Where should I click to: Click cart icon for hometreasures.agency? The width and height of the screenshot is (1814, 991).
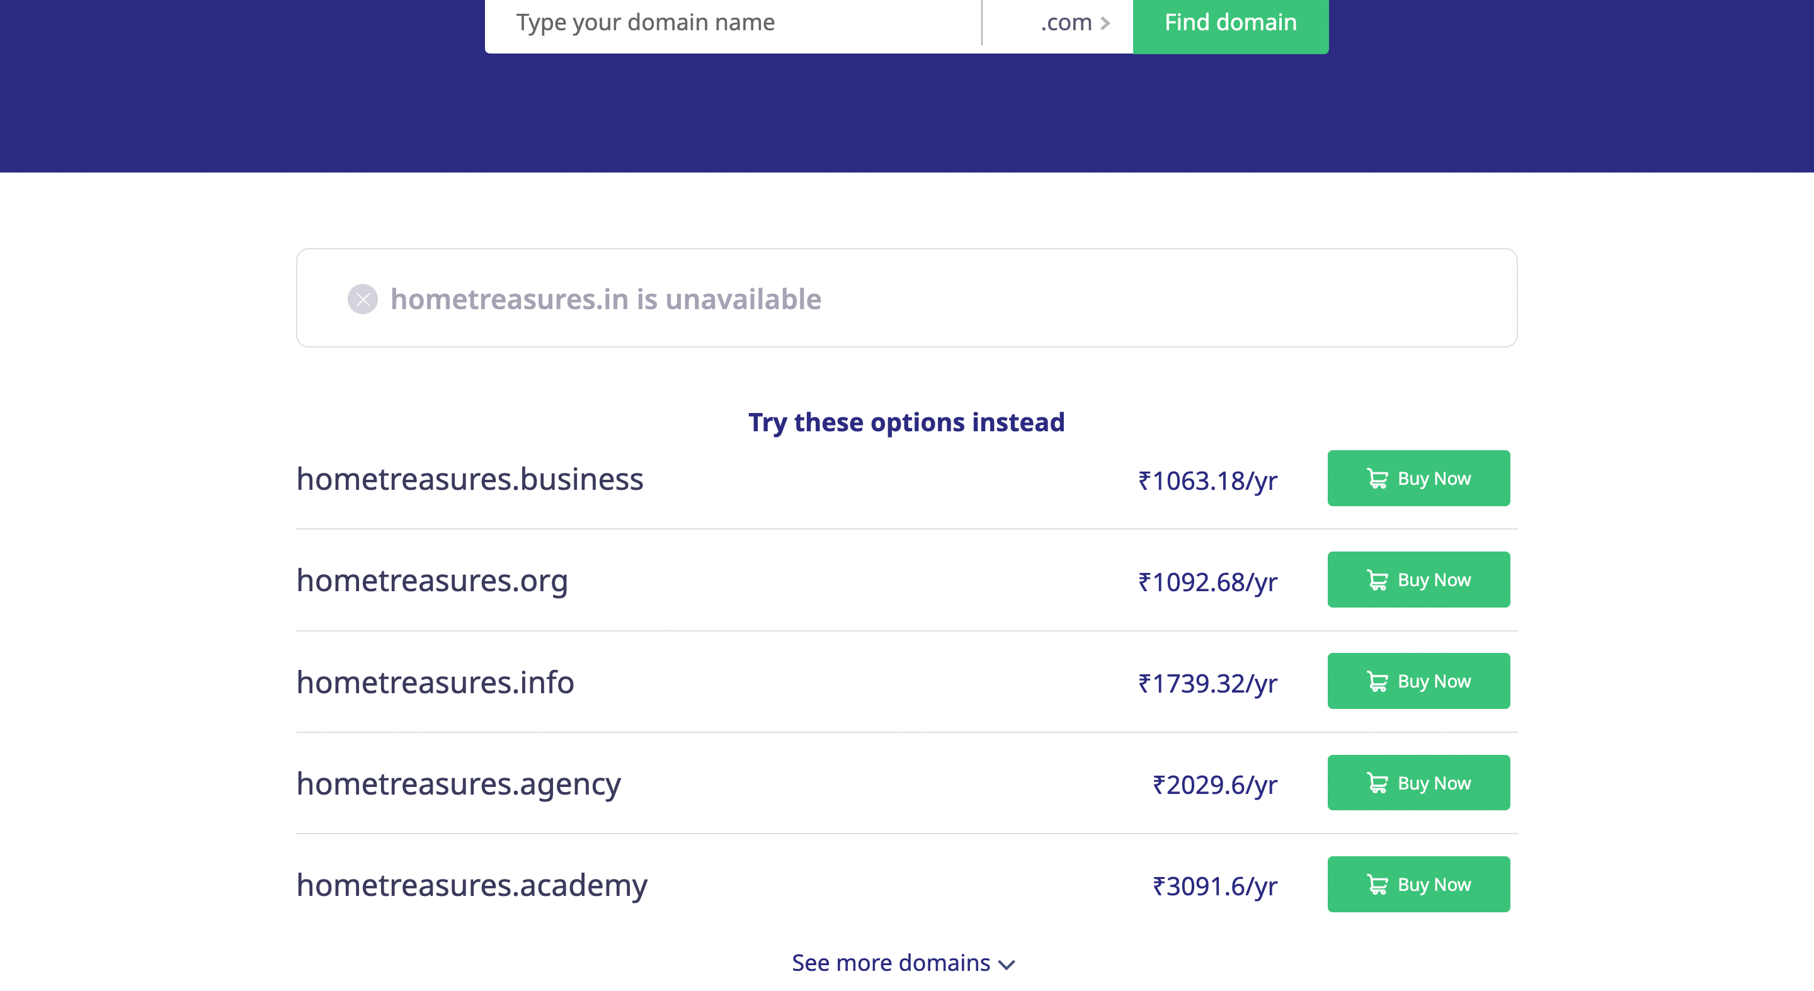(1377, 783)
